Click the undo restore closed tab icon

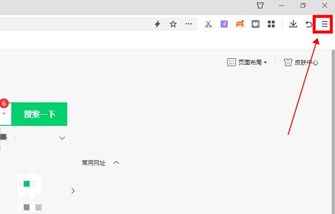[x=309, y=24]
